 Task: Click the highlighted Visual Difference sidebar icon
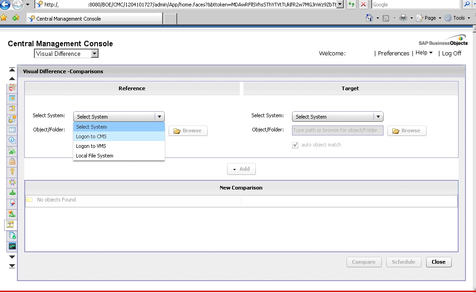coord(12,224)
